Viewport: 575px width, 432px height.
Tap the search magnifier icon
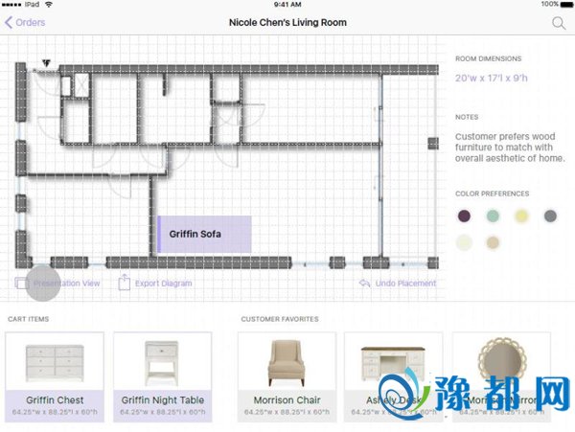(x=559, y=22)
